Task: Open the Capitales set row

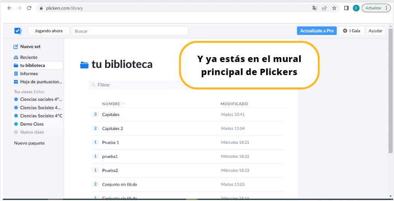Action: pyautogui.click(x=188, y=115)
